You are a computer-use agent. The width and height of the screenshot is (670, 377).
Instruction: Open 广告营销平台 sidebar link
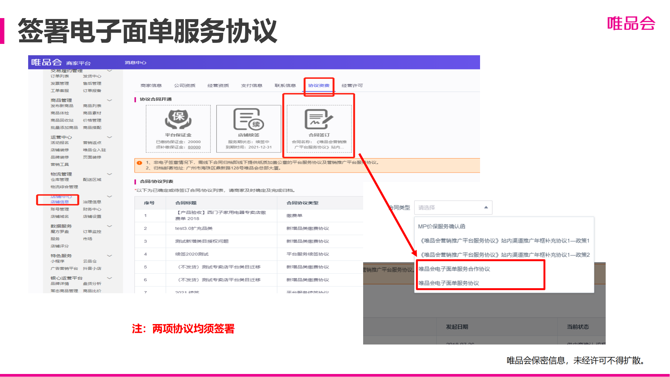point(64,268)
